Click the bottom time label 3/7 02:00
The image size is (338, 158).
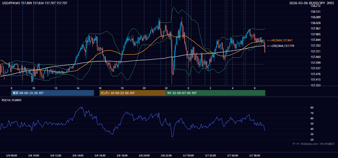click(x=211, y=156)
